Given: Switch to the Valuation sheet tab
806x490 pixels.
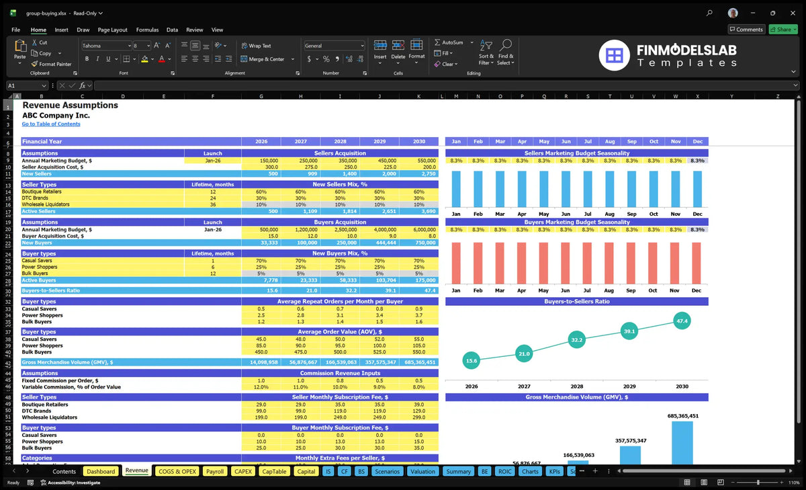Looking at the screenshot, I should [x=422, y=471].
